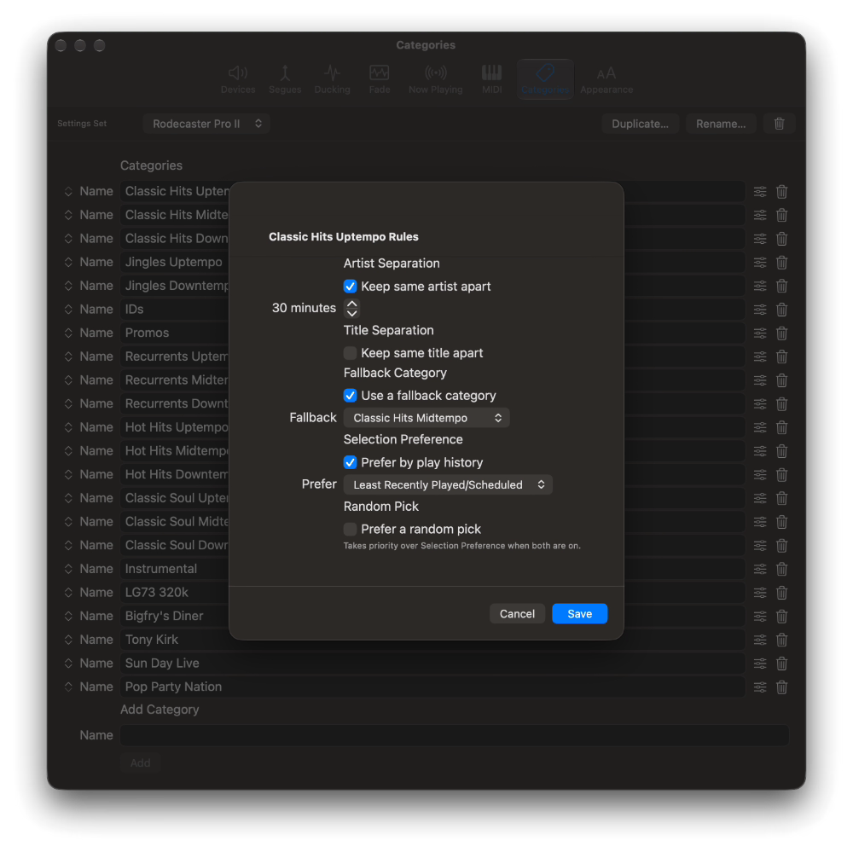Click the Duplicate... button
The width and height of the screenshot is (853, 852).
point(640,124)
